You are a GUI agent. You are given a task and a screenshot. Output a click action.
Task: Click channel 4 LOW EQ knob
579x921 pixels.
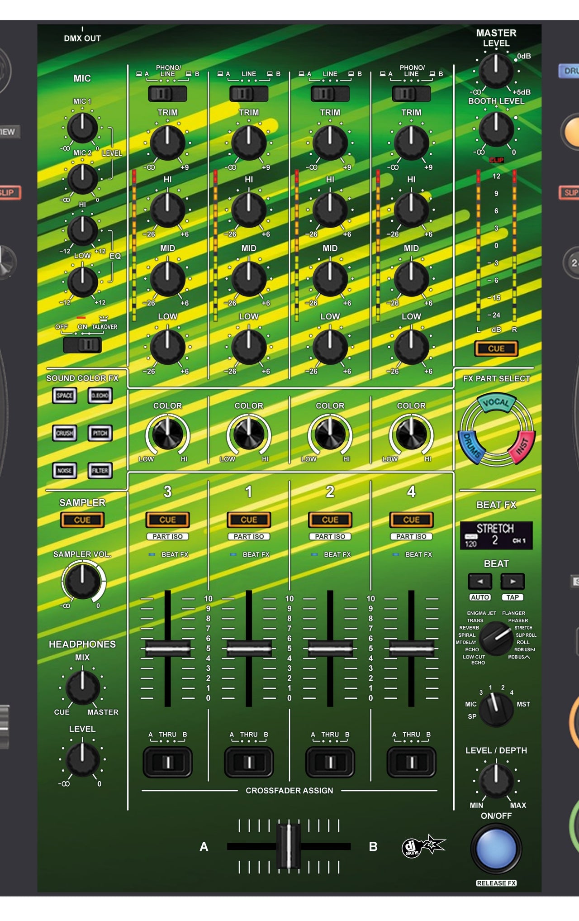[x=411, y=347]
